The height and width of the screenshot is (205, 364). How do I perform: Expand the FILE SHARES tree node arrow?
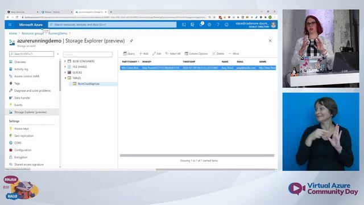click(65, 67)
